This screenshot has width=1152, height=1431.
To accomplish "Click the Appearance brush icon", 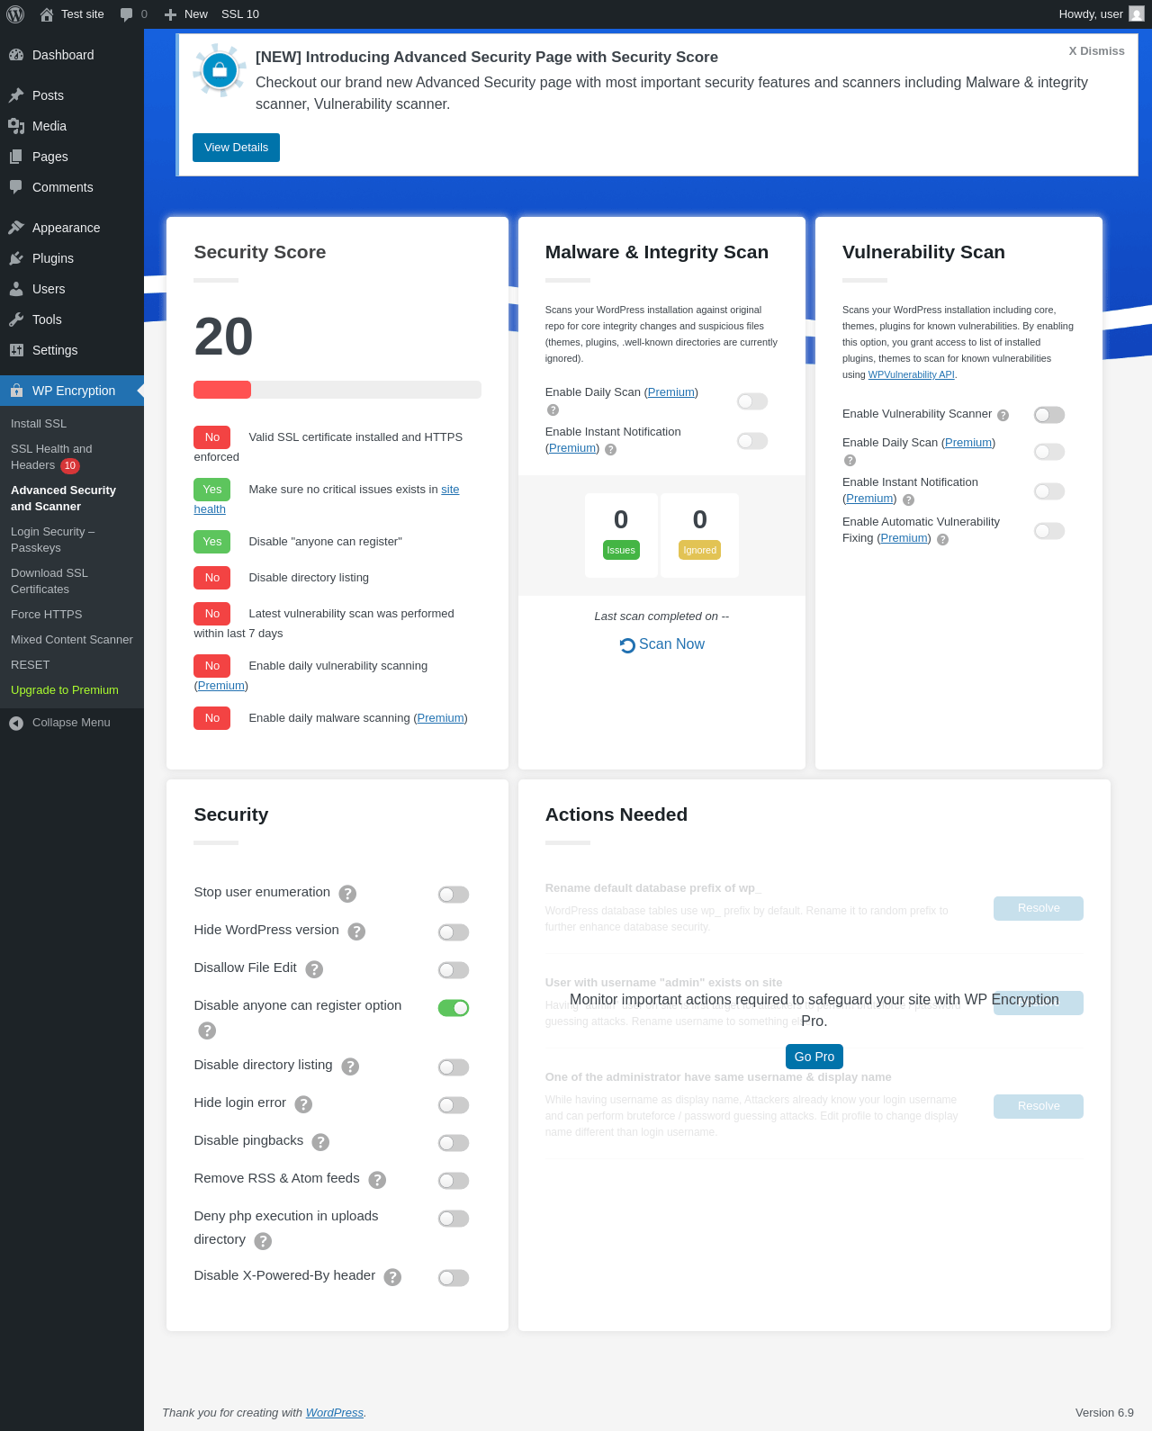I will [16, 228].
